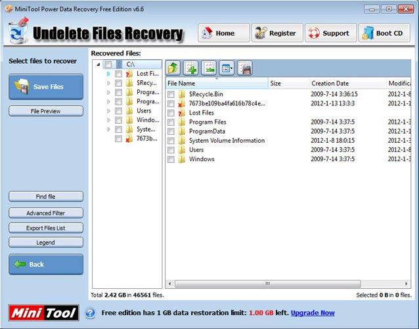
Task: Check System Volume Information checkbox
Action: point(171,141)
